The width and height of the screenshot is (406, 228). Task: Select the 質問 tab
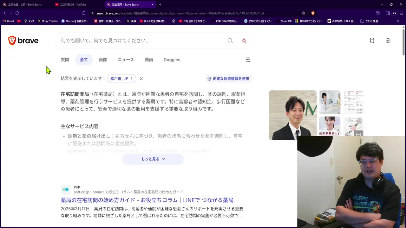pos(65,60)
